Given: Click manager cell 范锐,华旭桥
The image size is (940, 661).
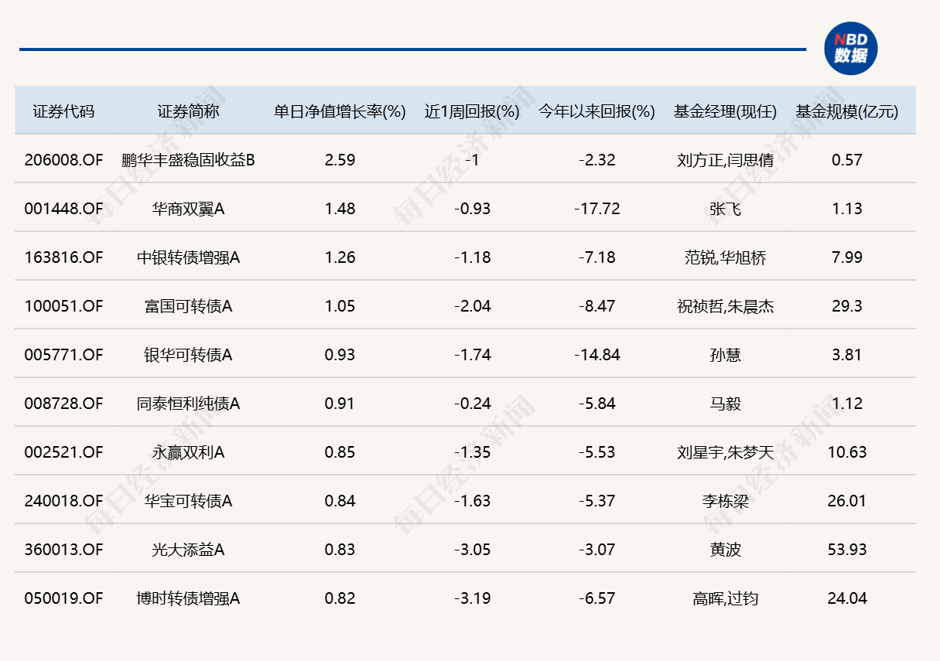Looking at the screenshot, I should point(725,257).
